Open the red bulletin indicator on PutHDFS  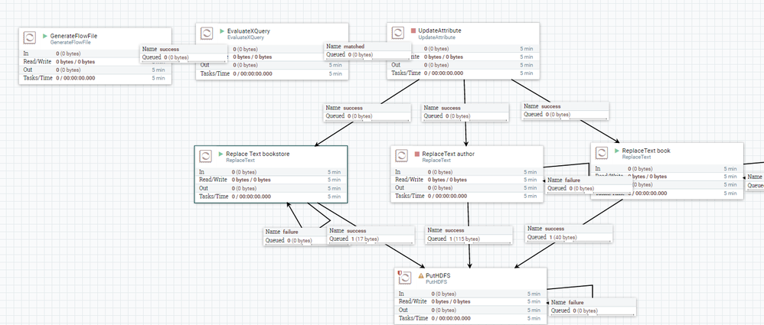(x=400, y=273)
